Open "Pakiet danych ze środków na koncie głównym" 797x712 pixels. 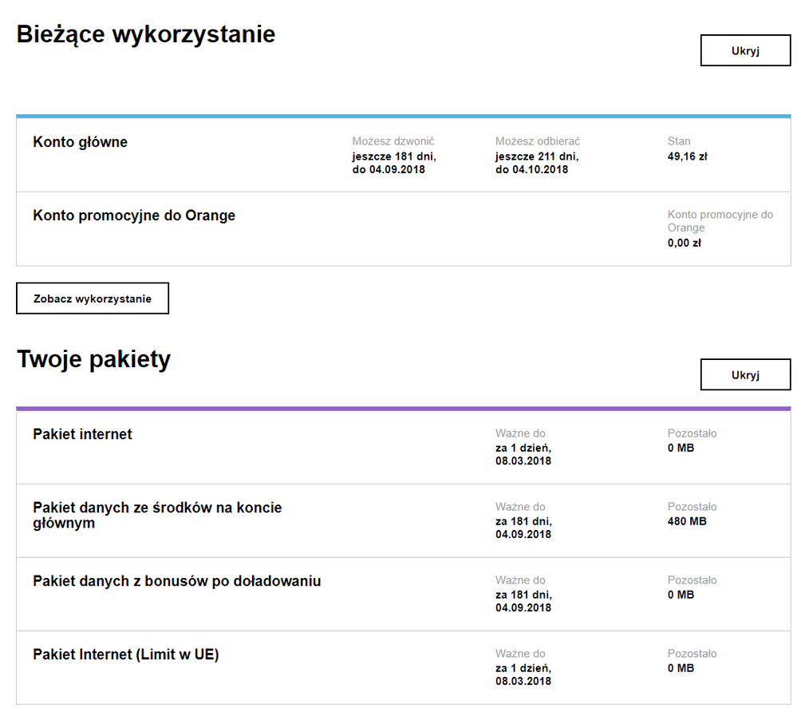(x=156, y=515)
